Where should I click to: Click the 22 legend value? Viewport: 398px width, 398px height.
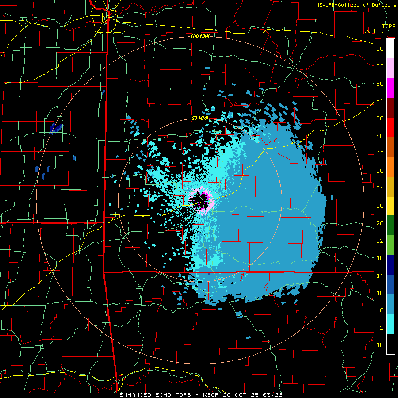click(380, 241)
